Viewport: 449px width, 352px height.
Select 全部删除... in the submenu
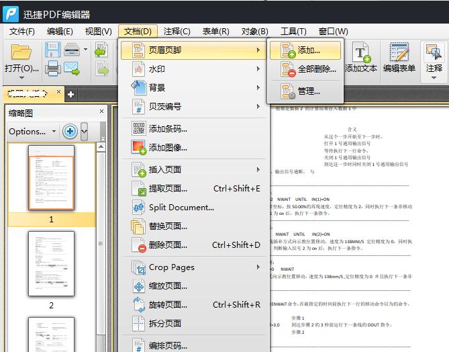tap(305, 69)
